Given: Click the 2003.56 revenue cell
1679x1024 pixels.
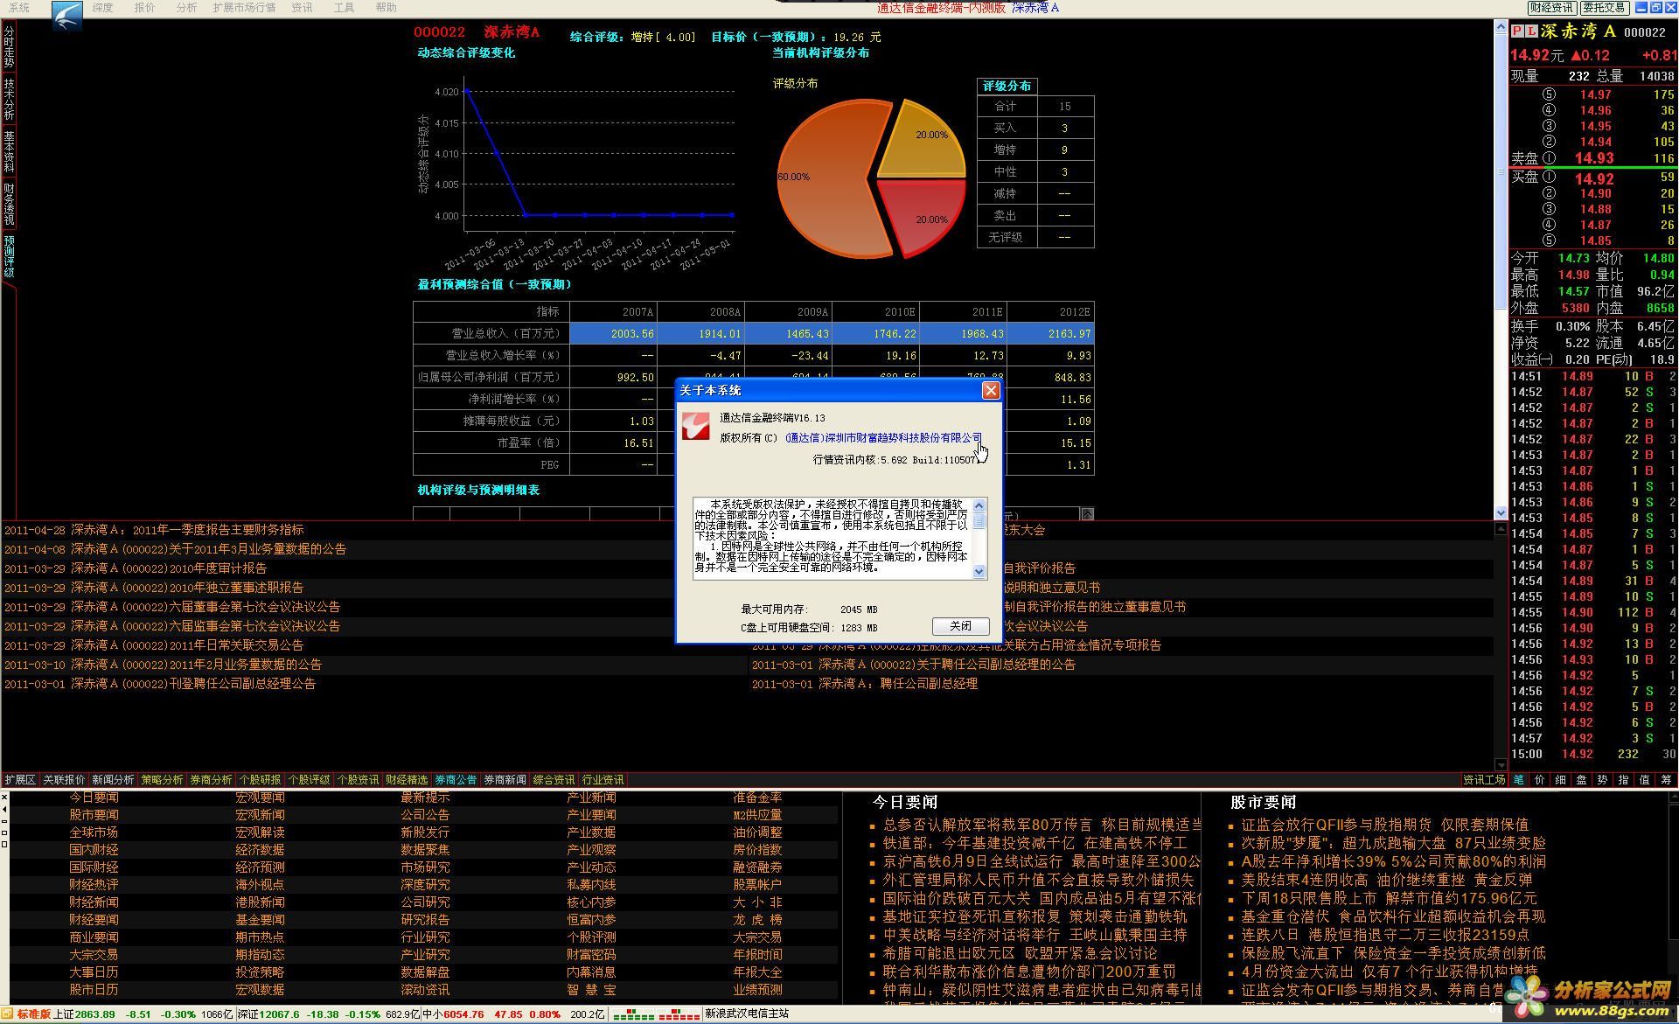Looking at the screenshot, I should pyautogui.click(x=613, y=334).
